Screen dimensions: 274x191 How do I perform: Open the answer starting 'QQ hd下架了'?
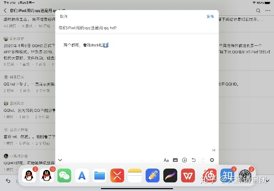29,84
